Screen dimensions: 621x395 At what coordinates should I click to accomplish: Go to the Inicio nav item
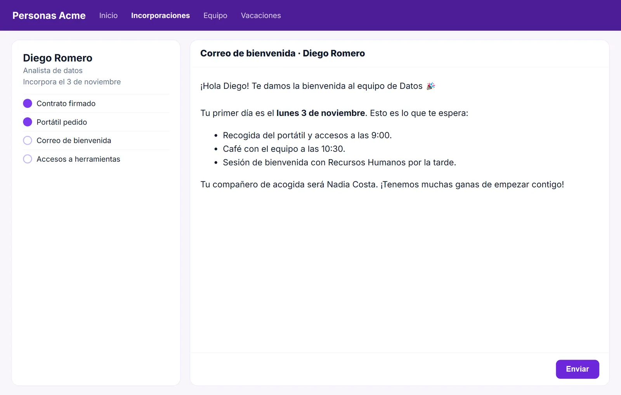[x=108, y=16]
